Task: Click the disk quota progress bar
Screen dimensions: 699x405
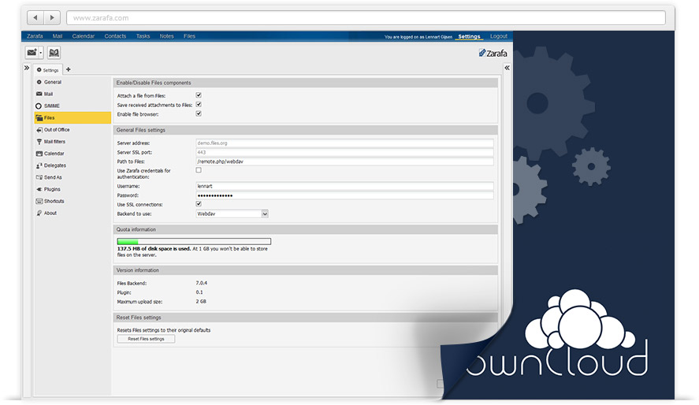Action: click(x=194, y=241)
